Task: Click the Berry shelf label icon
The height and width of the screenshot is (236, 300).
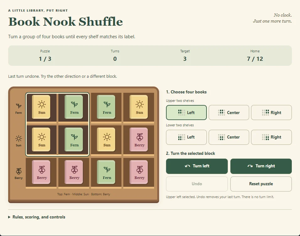Action: click(x=19, y=171)
